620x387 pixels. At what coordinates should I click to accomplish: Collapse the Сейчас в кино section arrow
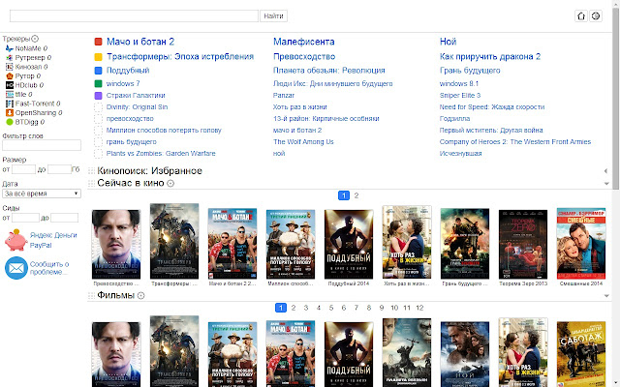(606, 184)
